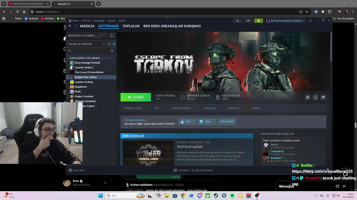The height and width of the screenshot is (200, 357).
Task: Switch Steam to Big Picture mode
Action: tap(310, 21)
